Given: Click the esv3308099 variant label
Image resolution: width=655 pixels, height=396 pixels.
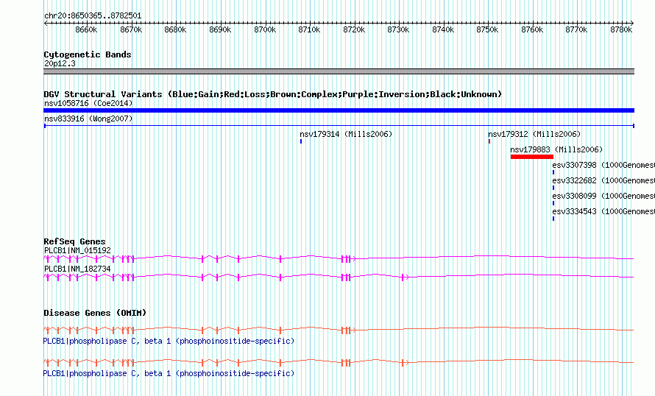Looking at the screenshot, I should 603,196.
